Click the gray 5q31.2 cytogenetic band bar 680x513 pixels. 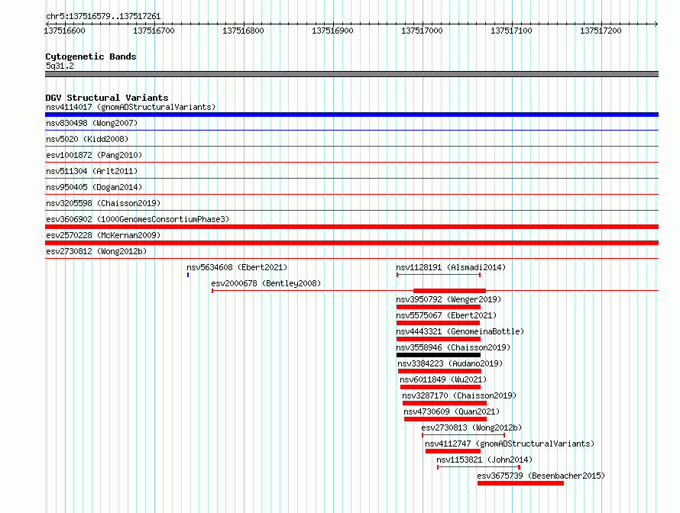[351, 74]
